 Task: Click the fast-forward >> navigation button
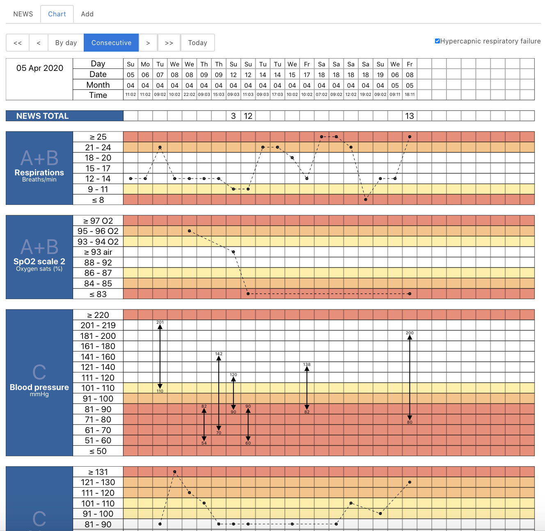(169, 42)
